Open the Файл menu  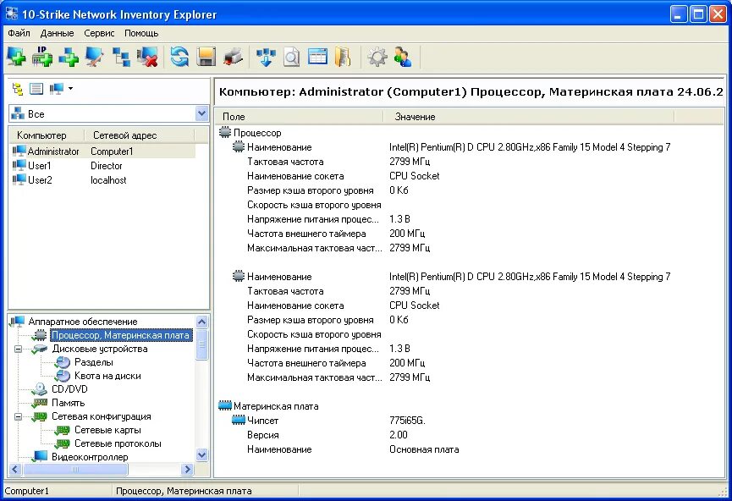pos(19,33)
